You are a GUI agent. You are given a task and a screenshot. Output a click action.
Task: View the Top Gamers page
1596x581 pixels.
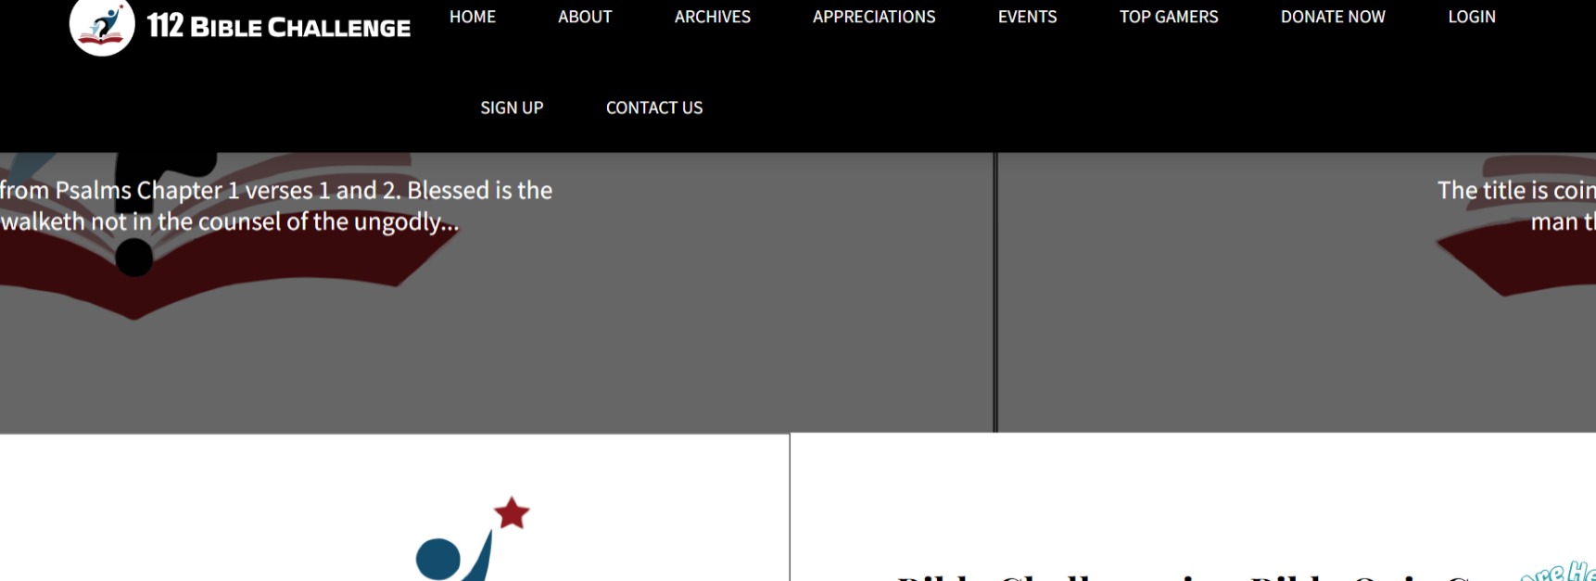pyautogui.click(x=1169, y=17)
